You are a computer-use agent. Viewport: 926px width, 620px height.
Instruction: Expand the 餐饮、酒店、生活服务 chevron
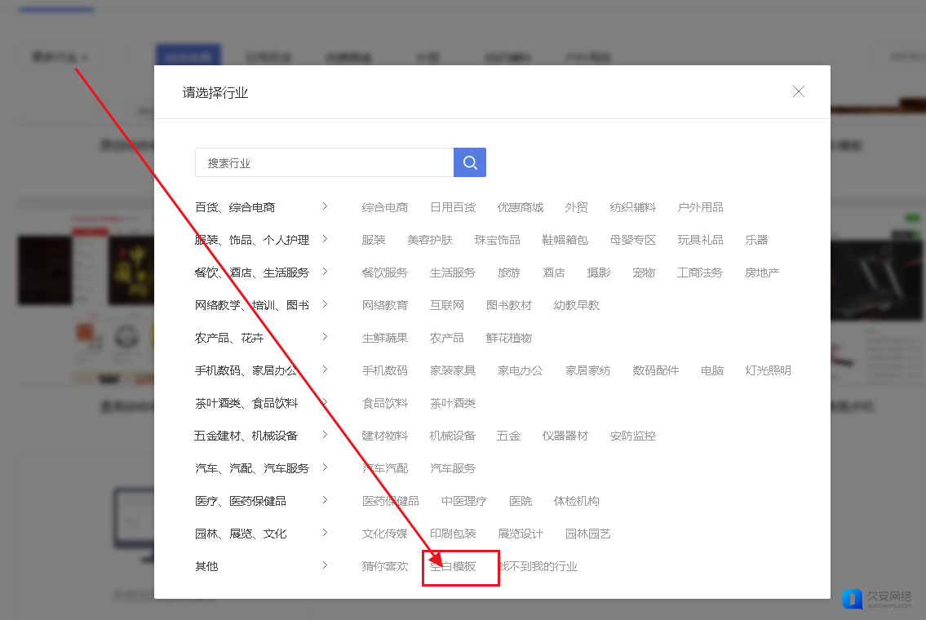[x=325, y=272]
